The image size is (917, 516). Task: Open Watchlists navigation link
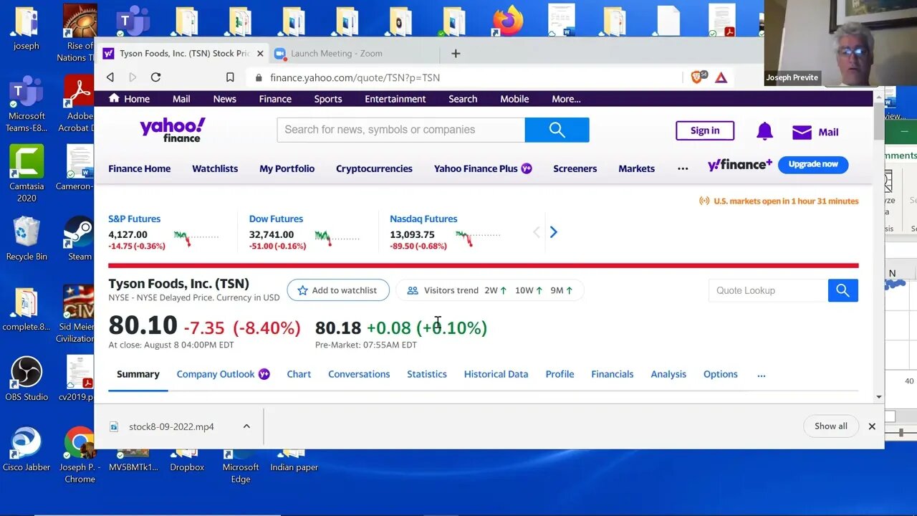(x=215, y=168)
